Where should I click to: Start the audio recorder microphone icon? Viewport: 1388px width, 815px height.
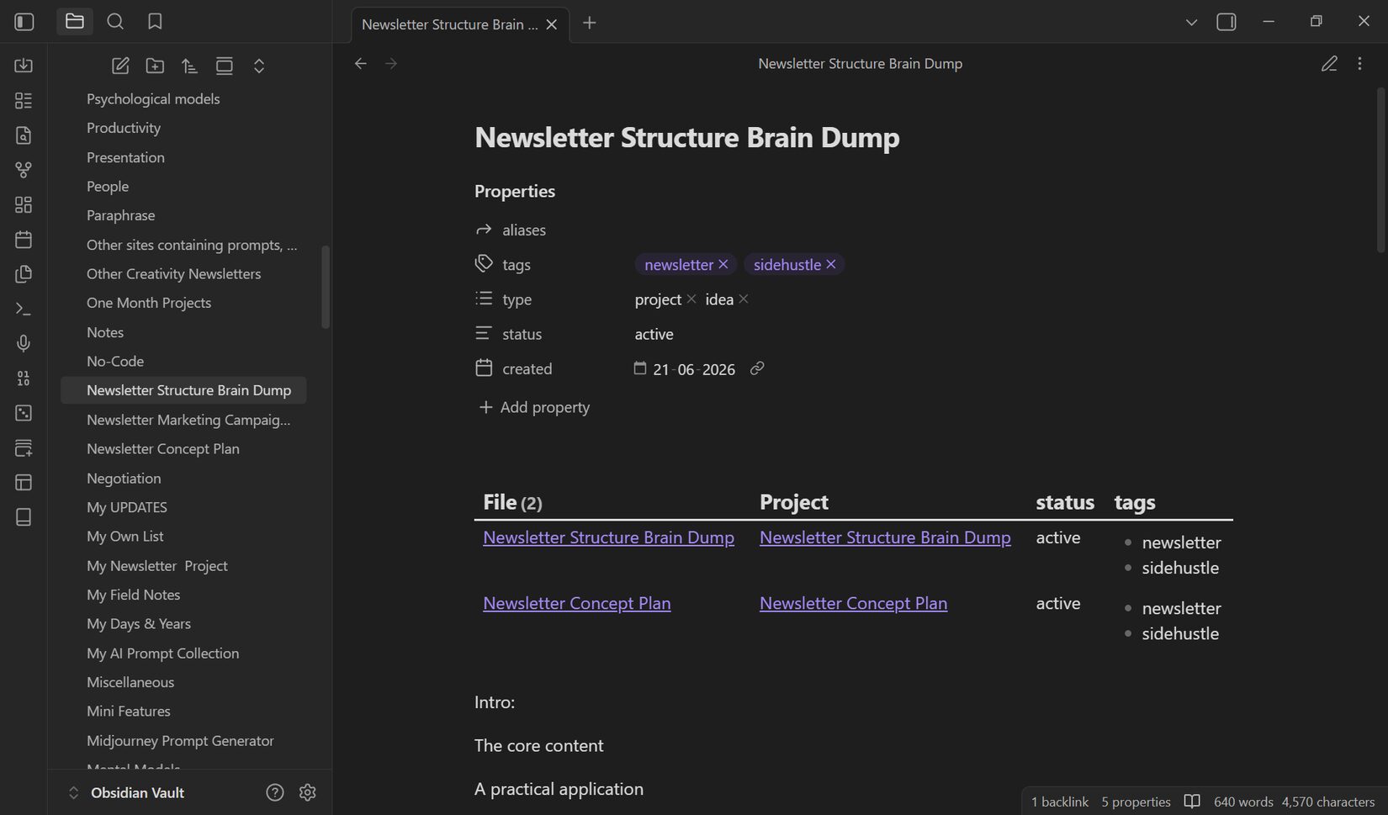point(24,343)
